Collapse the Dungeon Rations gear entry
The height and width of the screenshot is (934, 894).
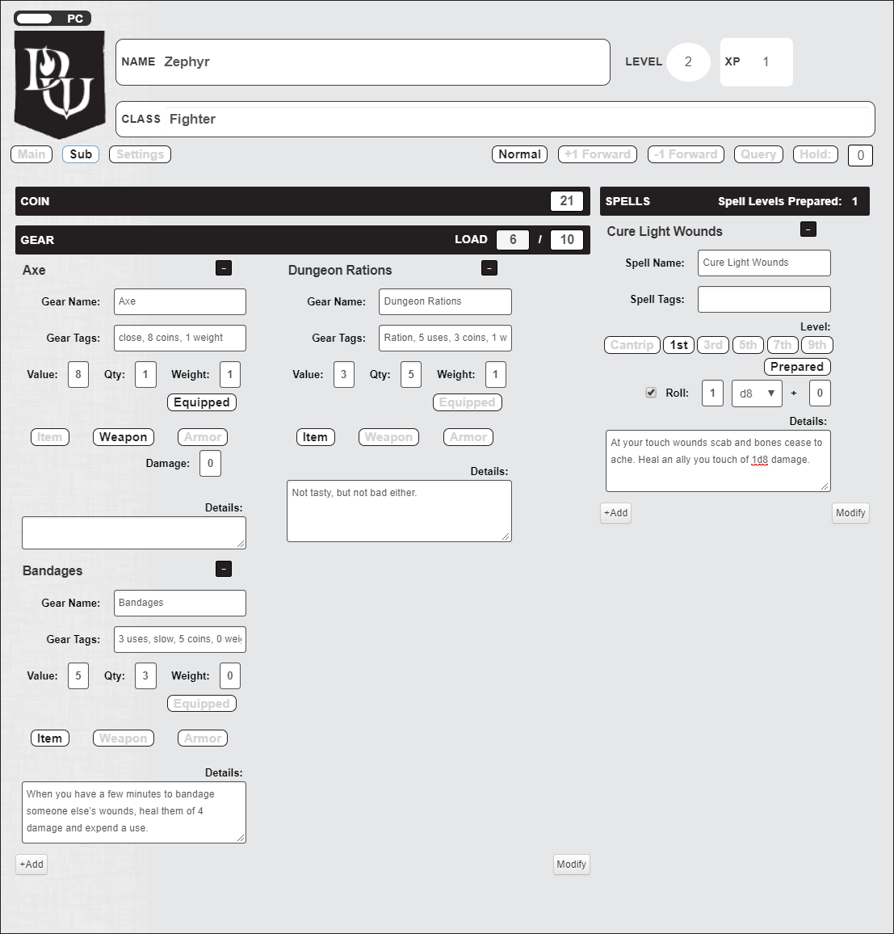click(x=489, y=268)
